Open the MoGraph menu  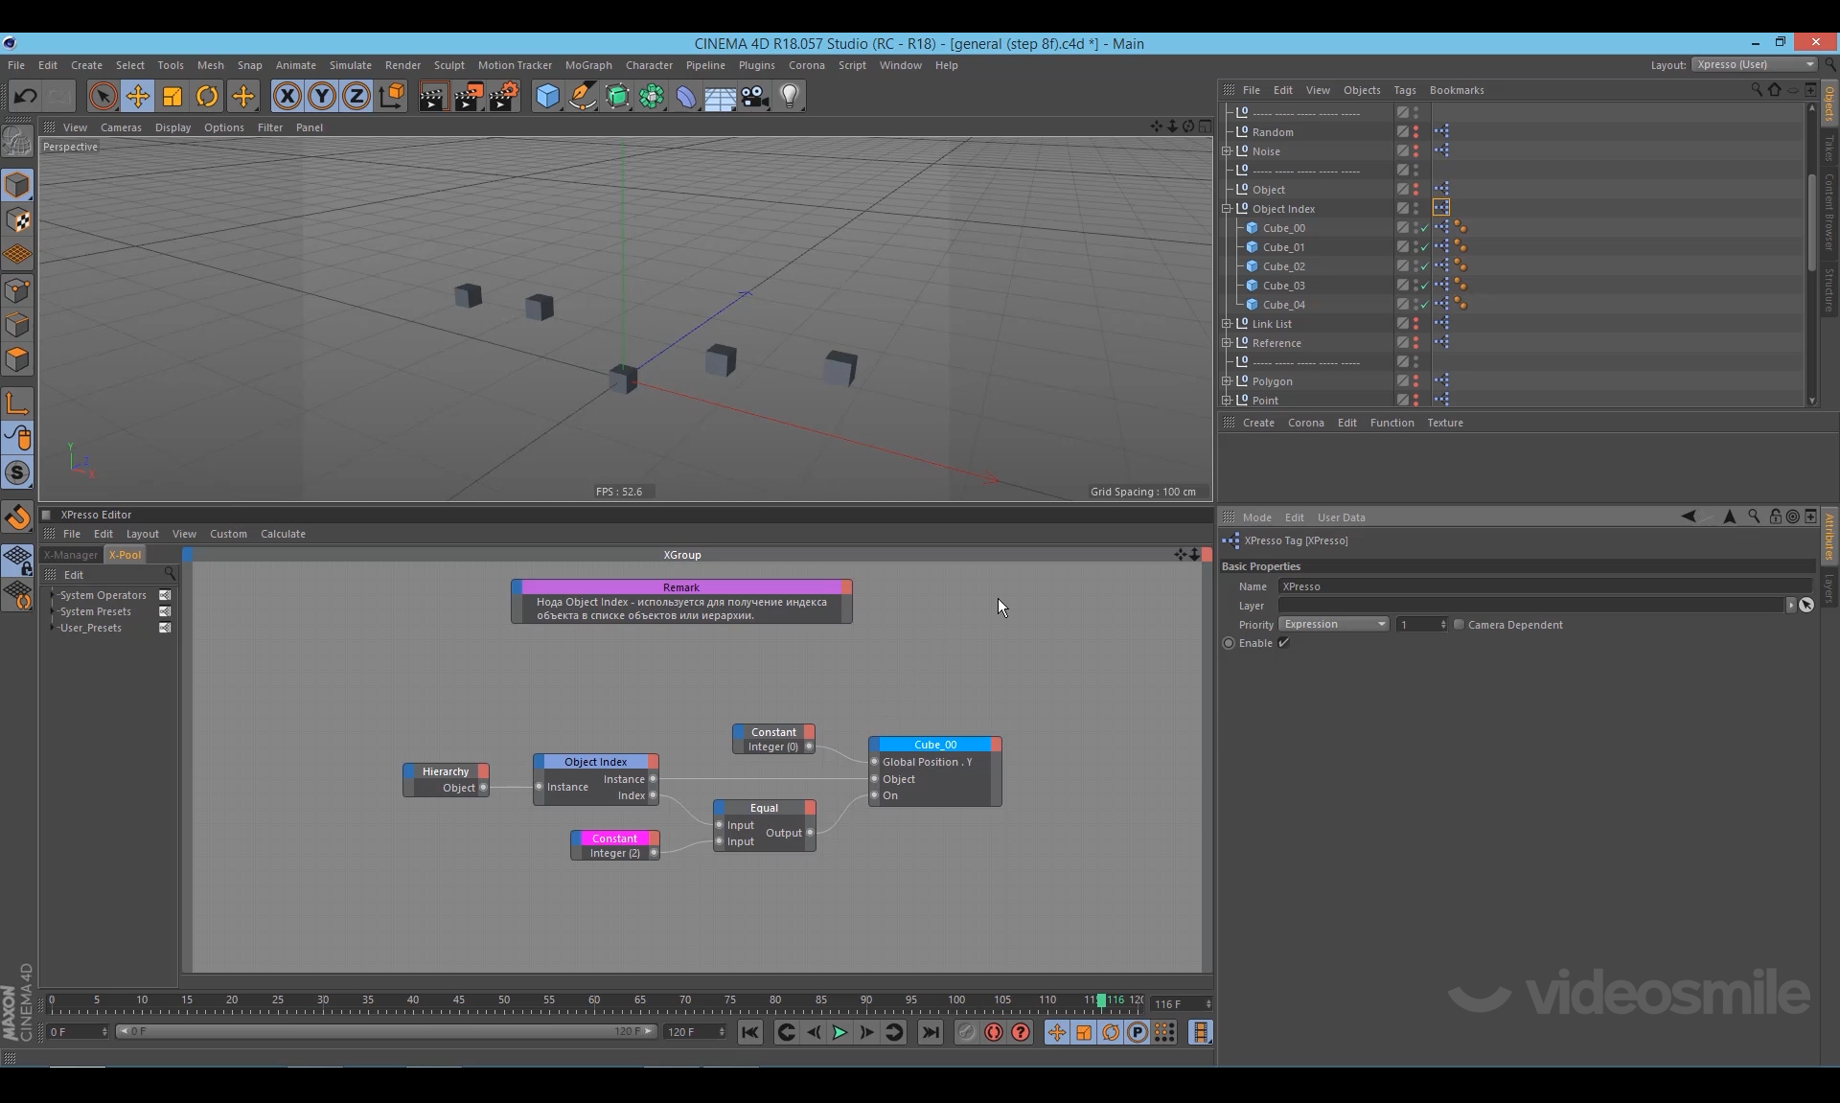pyautogui.click(x=587, y=65)
